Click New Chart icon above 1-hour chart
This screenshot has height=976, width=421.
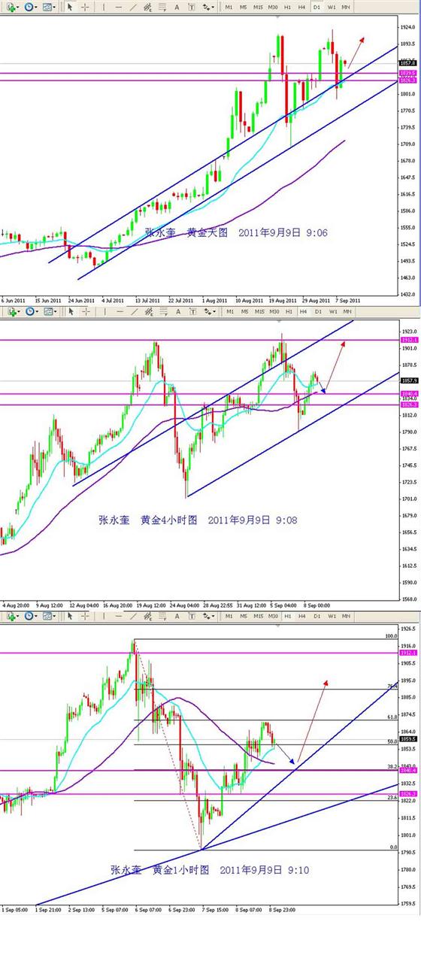(11, 616)
